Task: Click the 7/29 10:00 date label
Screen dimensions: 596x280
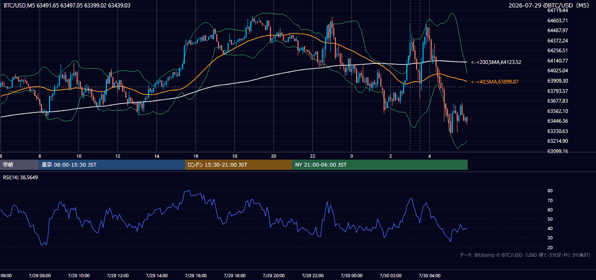Action: pos(79,276)
